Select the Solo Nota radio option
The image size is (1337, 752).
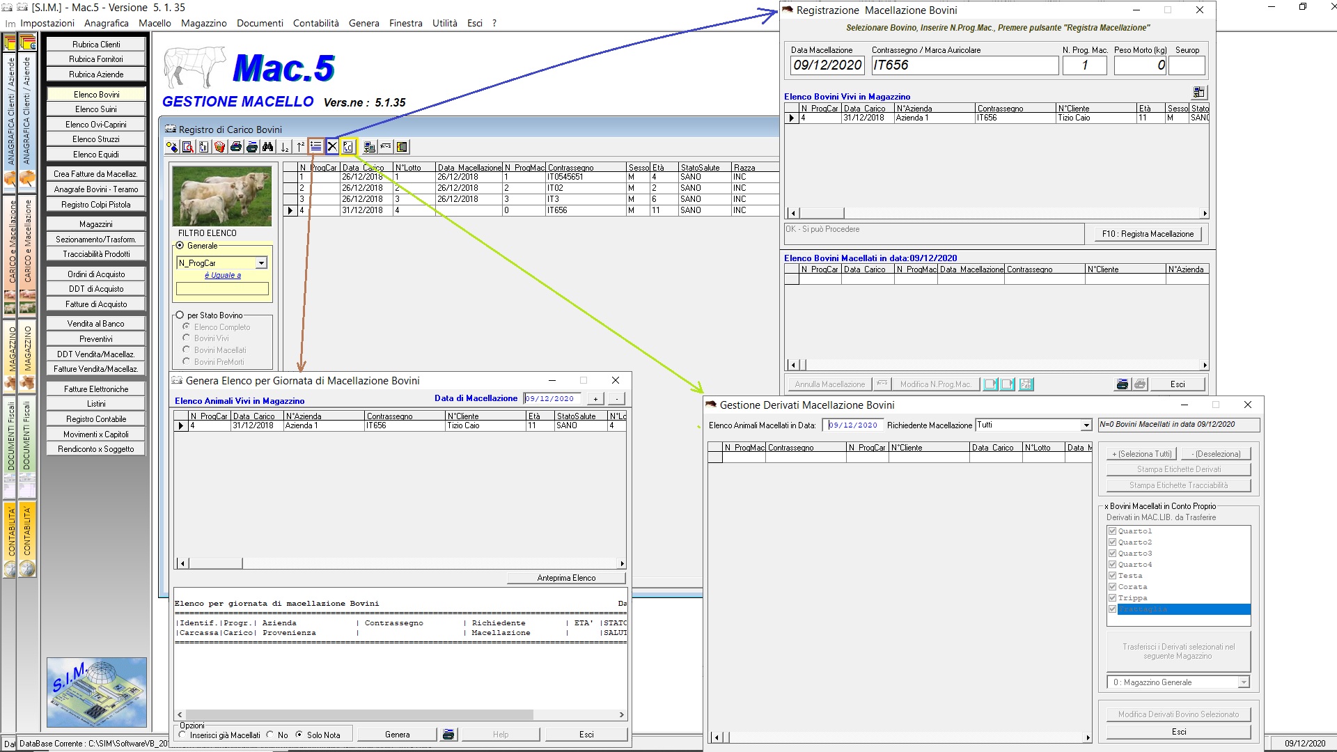tap(299, 735)
